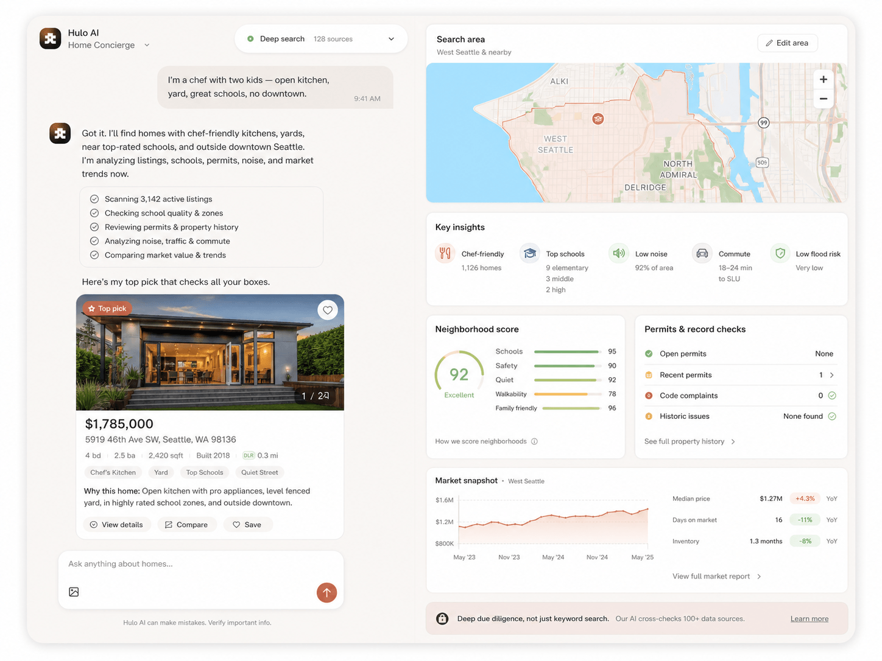The height and width of the screenshot is (661, 882).
Task: Click the Save button under the listing
Action: [247, 525]
